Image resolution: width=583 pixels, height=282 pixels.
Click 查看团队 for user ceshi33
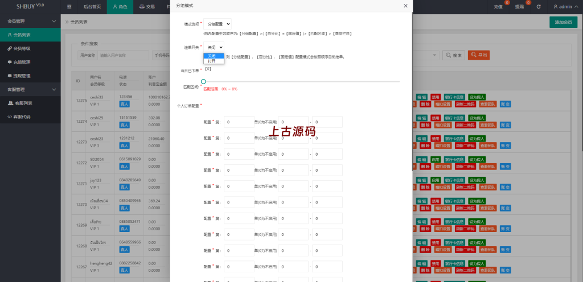coord(487,104)
